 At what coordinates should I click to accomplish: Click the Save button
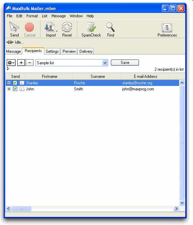tap(125, 63)
